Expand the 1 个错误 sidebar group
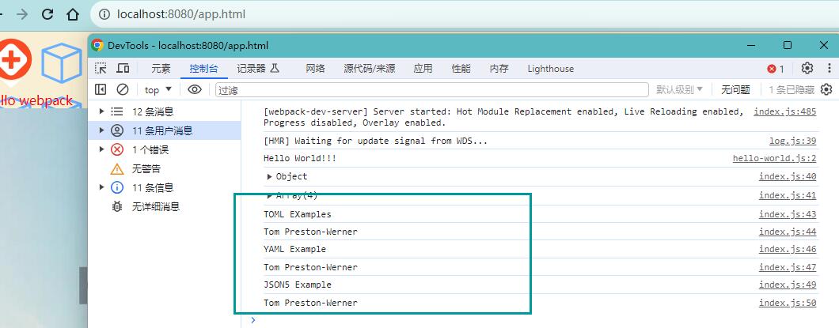Viewport: 839px width, 328px height. pos(101,149)
